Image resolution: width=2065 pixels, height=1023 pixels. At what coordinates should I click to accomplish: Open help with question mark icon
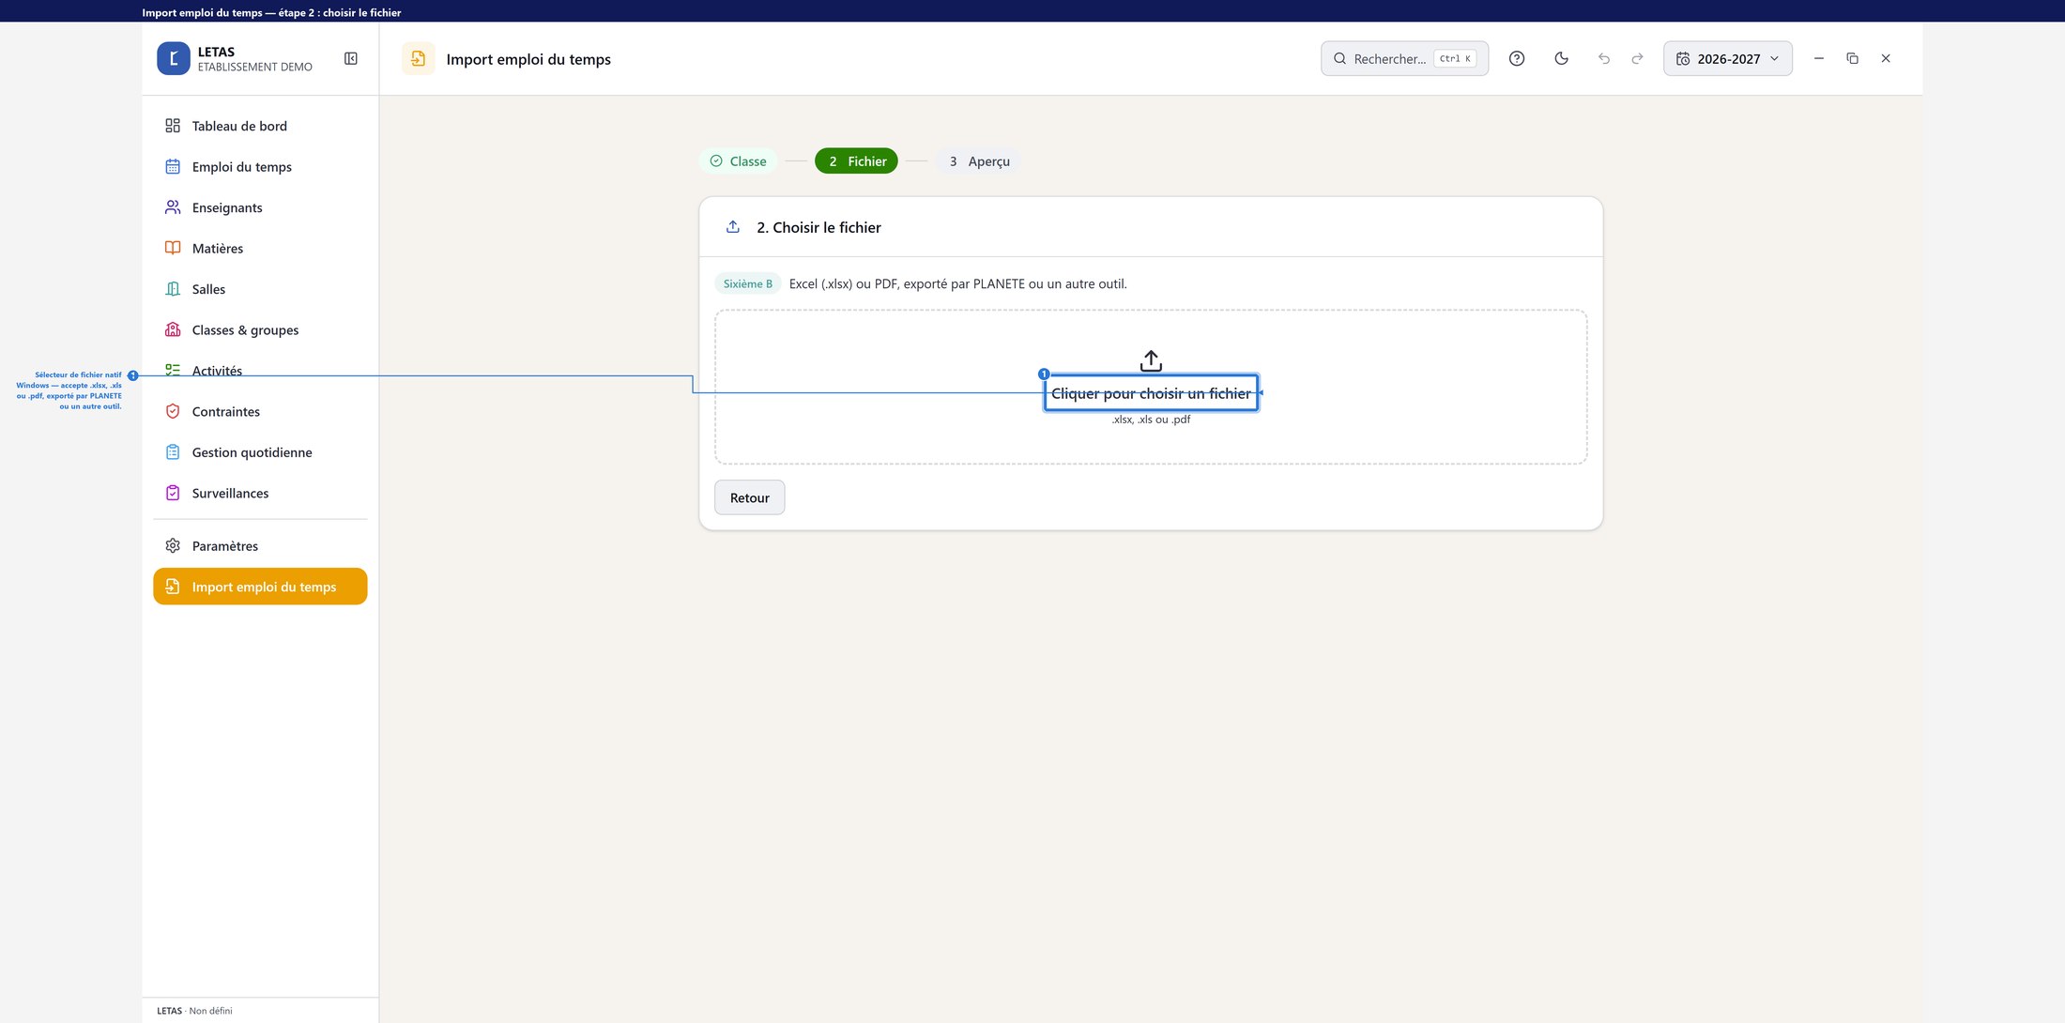(1517, 58)
